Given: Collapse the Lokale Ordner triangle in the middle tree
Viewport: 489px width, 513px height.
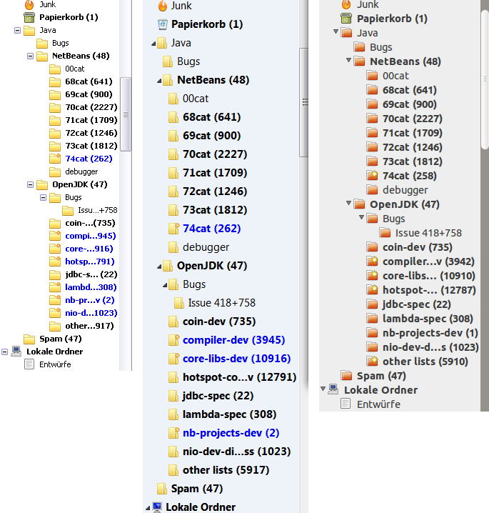Looking at the screenshot, I should (148, 508).
